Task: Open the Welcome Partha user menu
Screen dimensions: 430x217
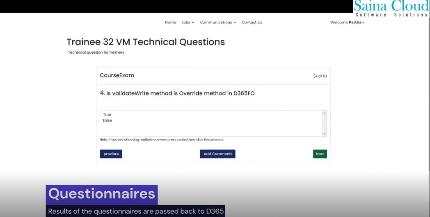Action: (x=347, y=22)
